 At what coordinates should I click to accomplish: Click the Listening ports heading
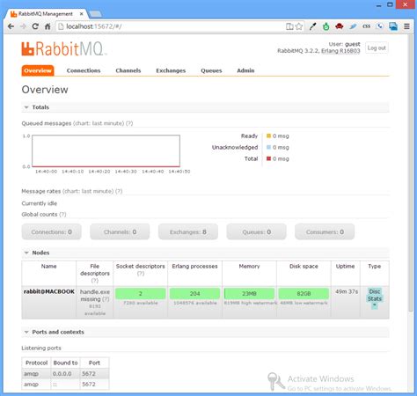(41, 348)
